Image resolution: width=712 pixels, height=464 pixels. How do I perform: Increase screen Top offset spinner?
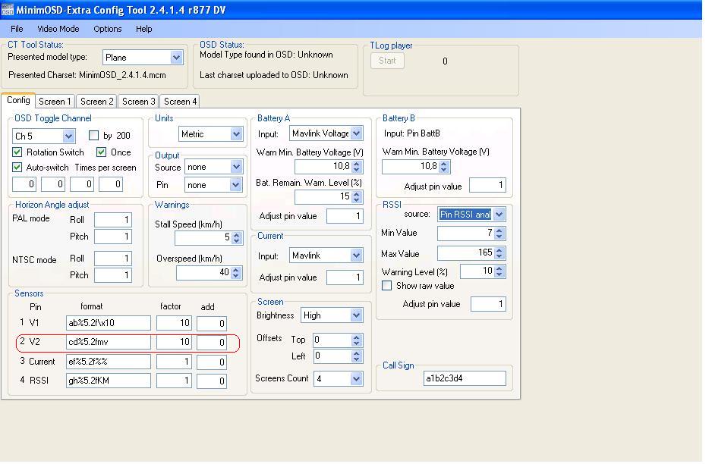click(357, 337)
